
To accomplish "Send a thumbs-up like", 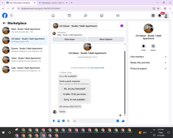I will tap(123, 121).
